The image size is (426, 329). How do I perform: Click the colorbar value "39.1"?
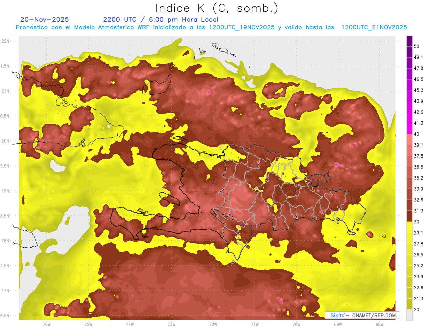coord(419,145)
